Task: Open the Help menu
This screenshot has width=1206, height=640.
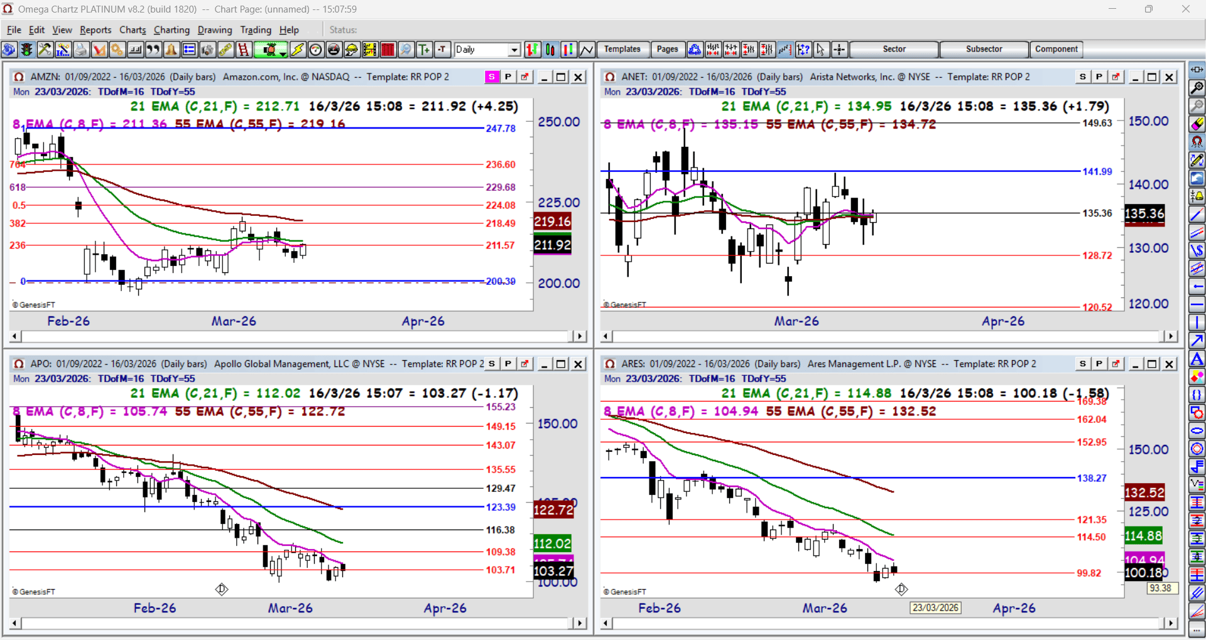Action: click(289, 29)
